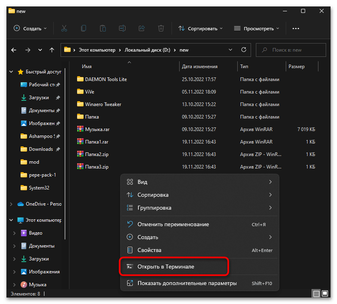Click the Имя column header
The image size is (337, 304).
coord(87,67)
